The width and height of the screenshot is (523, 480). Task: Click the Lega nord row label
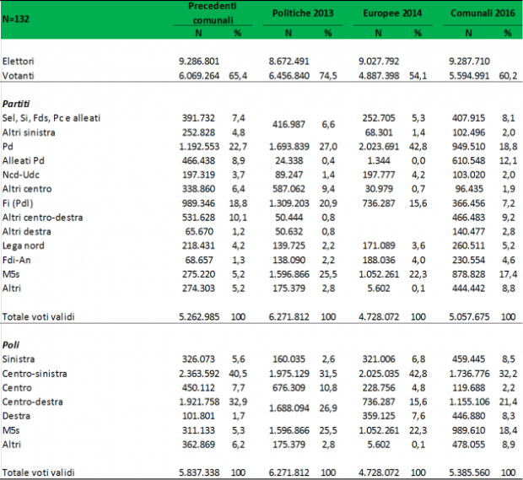tap(23, 245)
